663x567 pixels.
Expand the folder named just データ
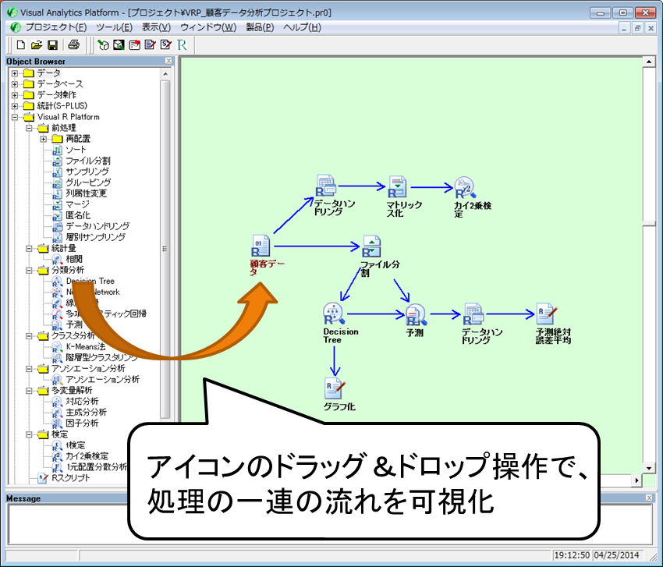15,73
